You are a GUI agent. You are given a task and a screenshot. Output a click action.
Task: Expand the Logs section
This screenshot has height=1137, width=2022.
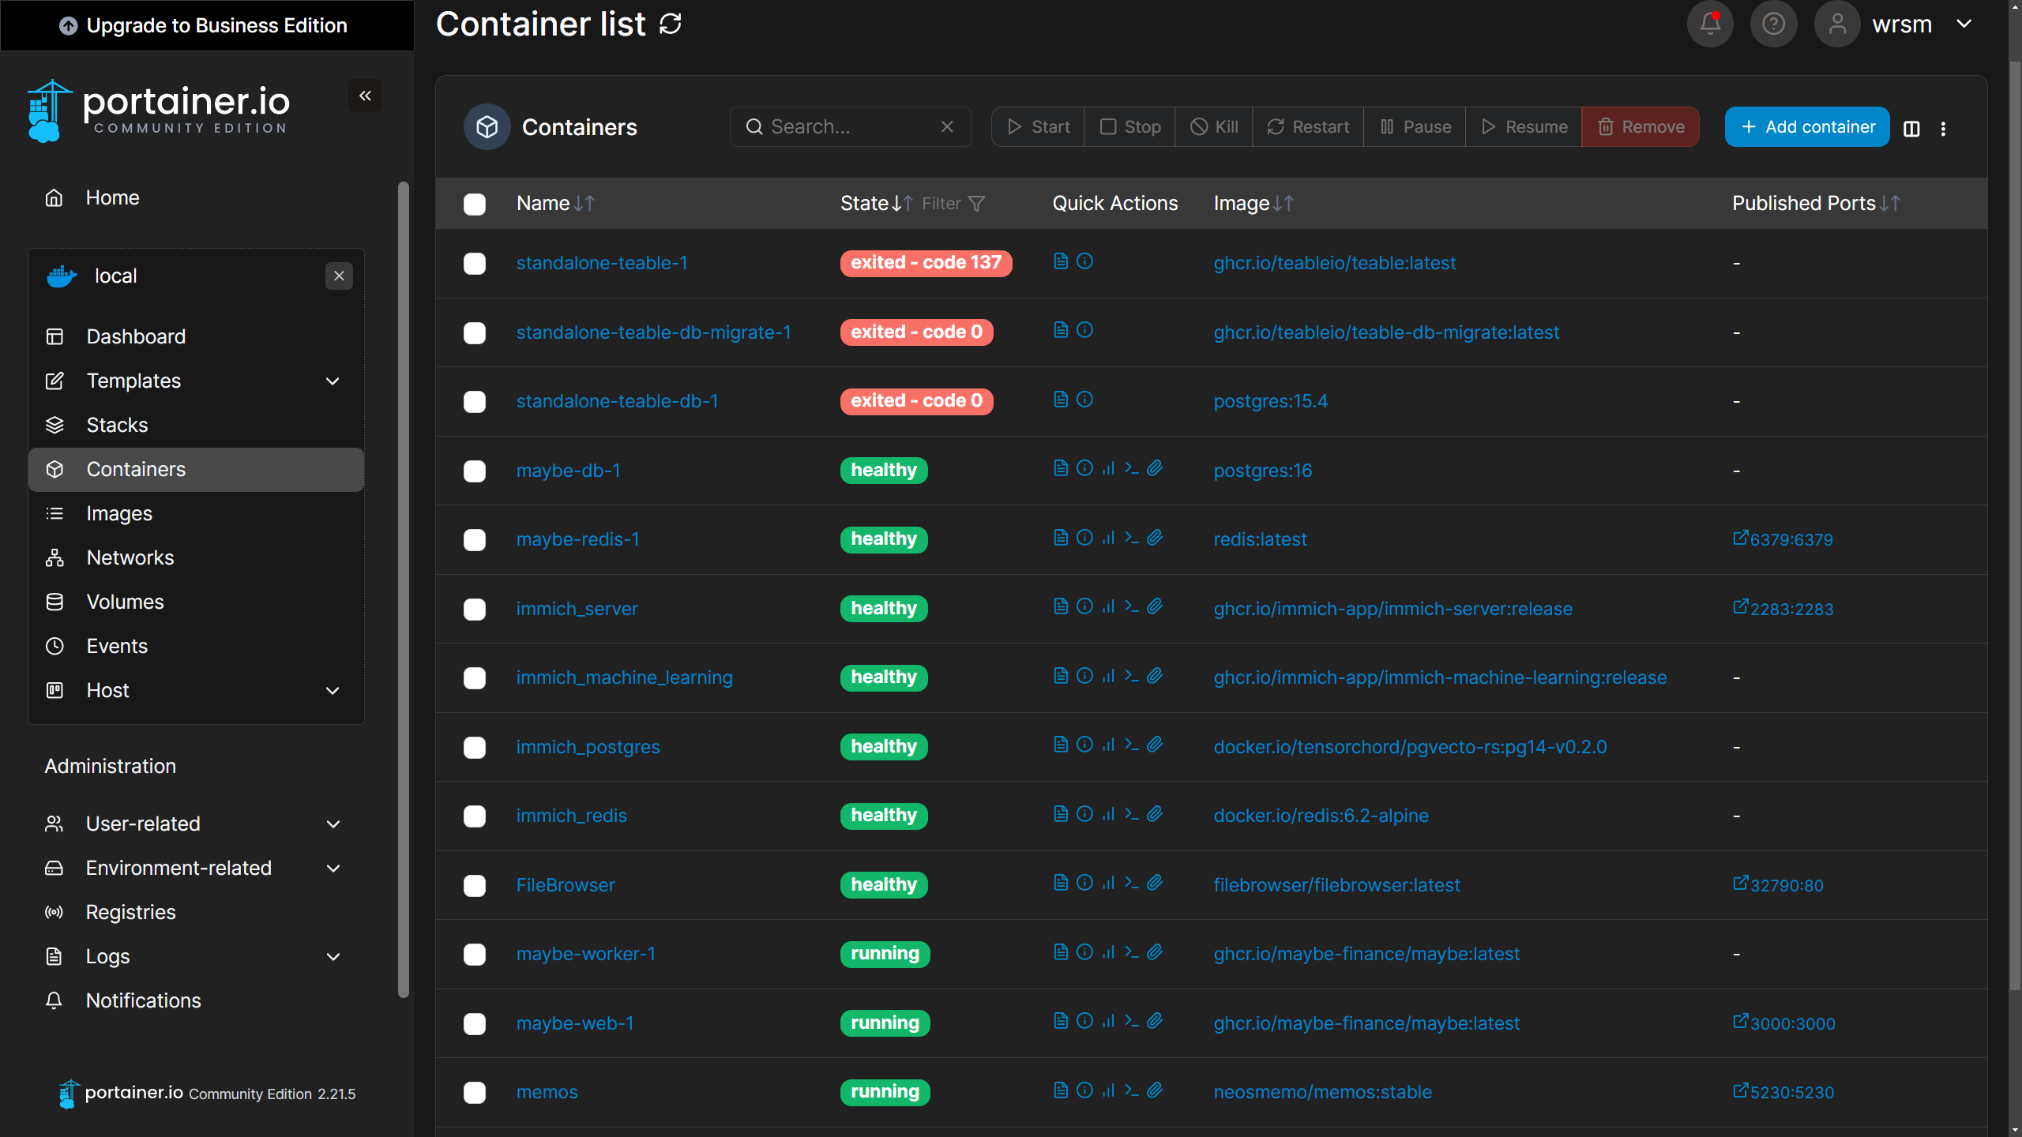(196, 956)
